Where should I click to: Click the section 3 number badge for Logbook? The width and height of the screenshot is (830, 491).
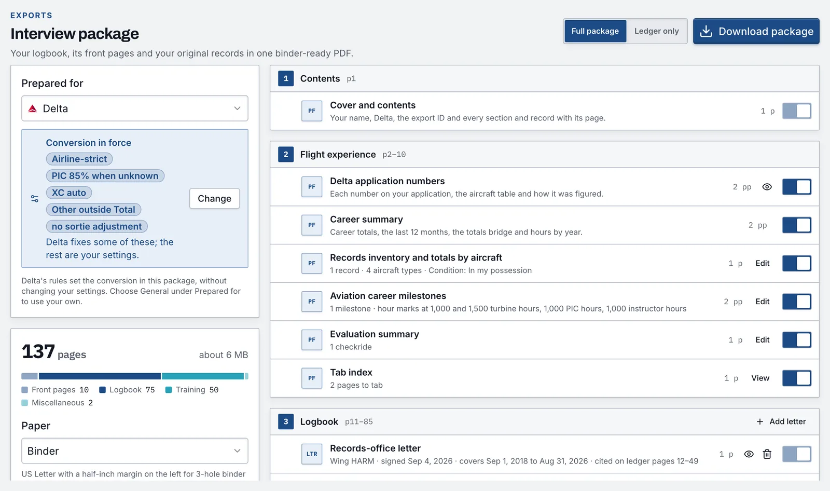click(286, 421)
